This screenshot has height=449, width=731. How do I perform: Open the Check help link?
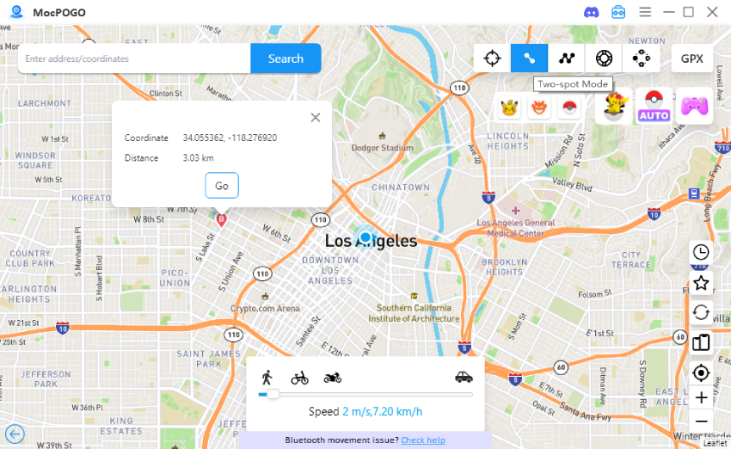(x=423, y=440)
